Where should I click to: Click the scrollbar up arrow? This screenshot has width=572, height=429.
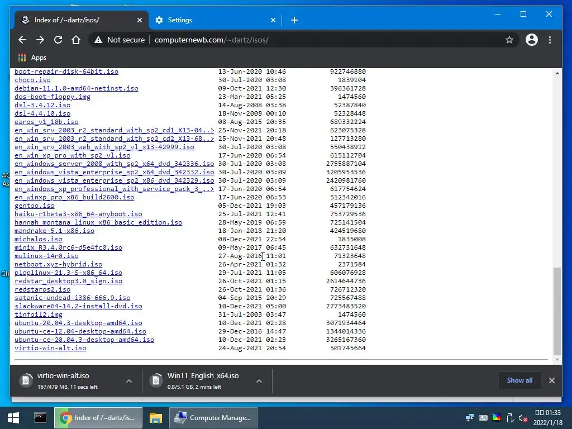557,73
